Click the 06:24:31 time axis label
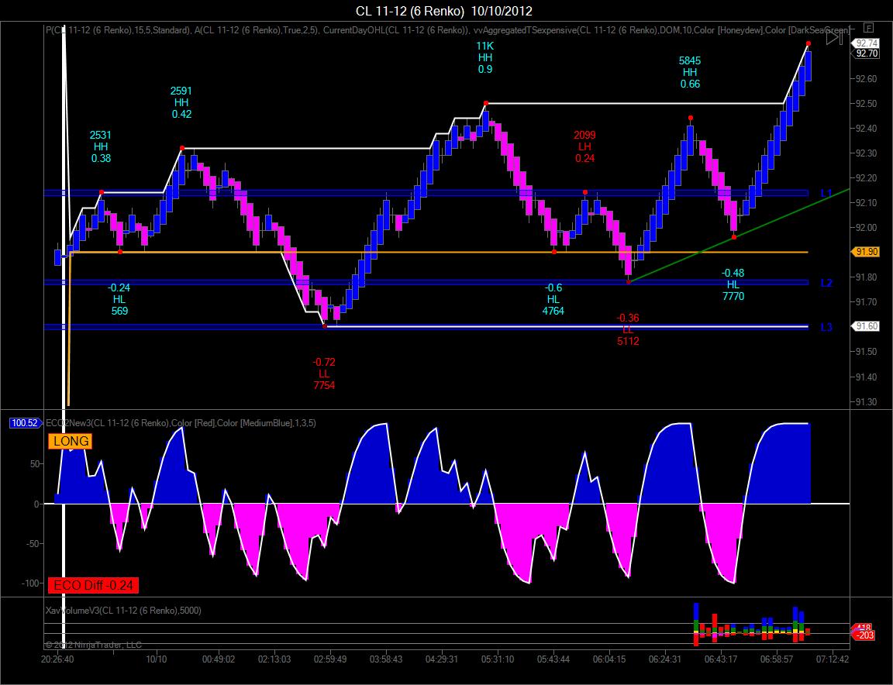Image resolution: width=893 pixels, height=685 pixels. pos(664,659)
